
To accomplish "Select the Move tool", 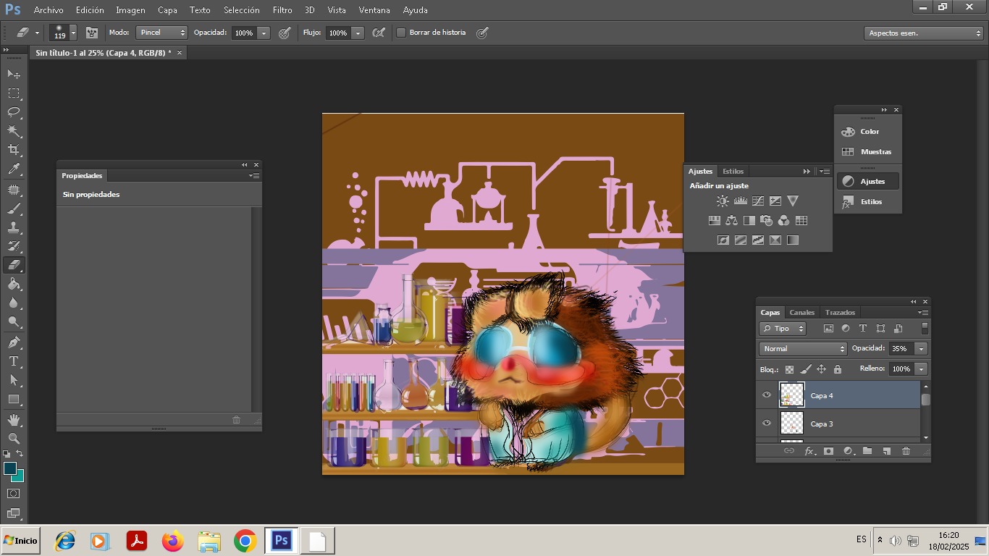I will point(14,74).
